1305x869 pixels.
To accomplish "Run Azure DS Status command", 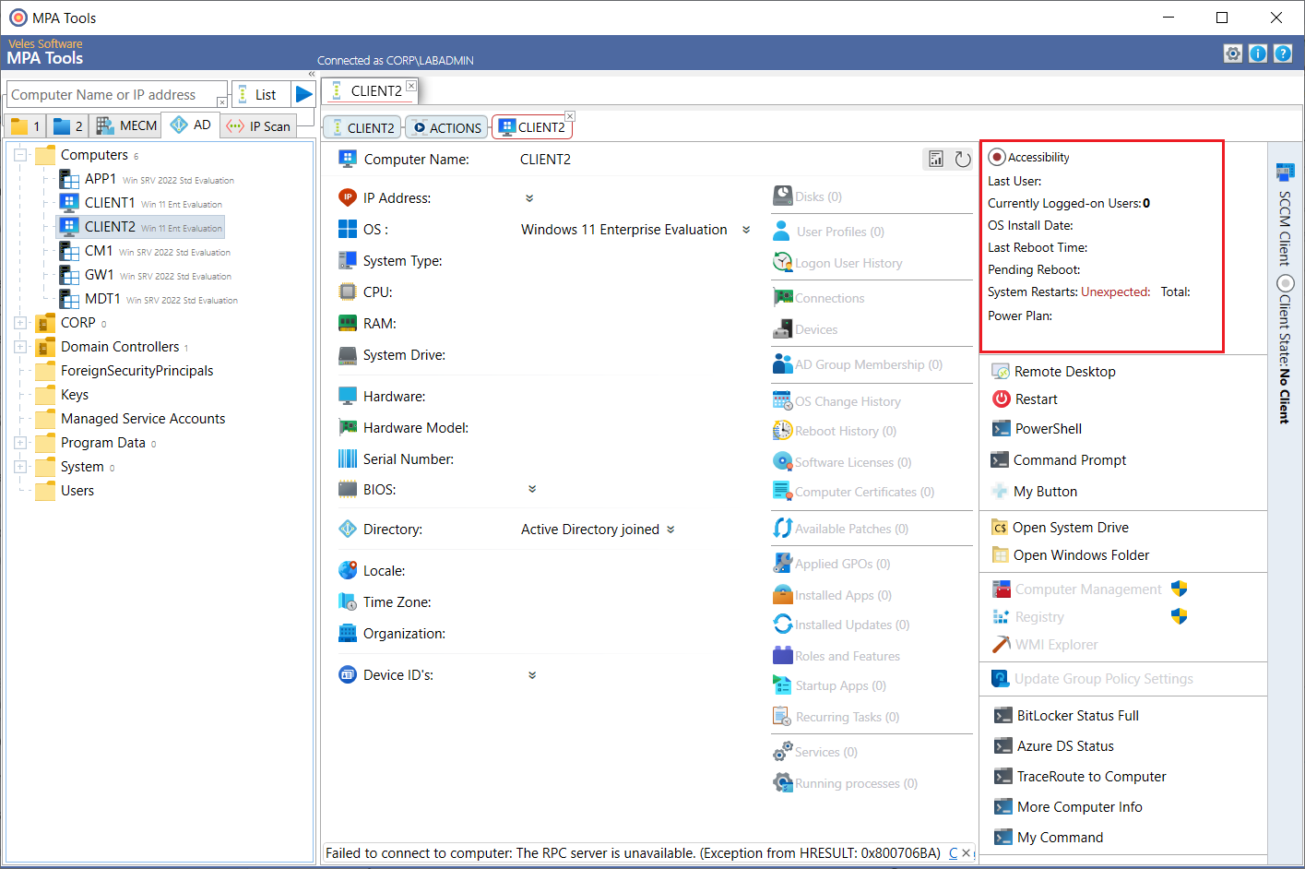I will tap(1054, 746).
